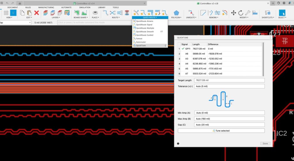Image resolution: width=294 pixels, height=161 pixels.
Task: Select the Polygon pour tool icon
Action: coord(176,13)
